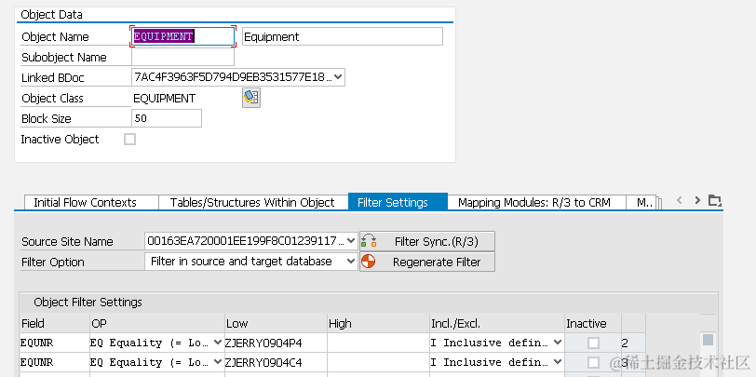Click High cell in ZJERRY0904P4 row

(378, 343)
